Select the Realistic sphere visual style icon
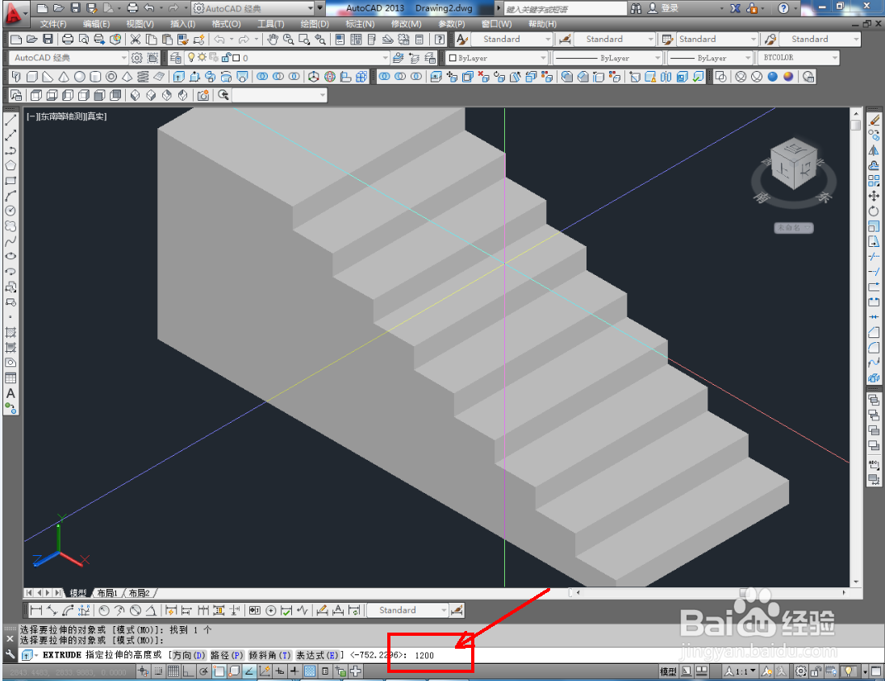The height and width of the screenshot is (681, 885). tap(773, 77)
